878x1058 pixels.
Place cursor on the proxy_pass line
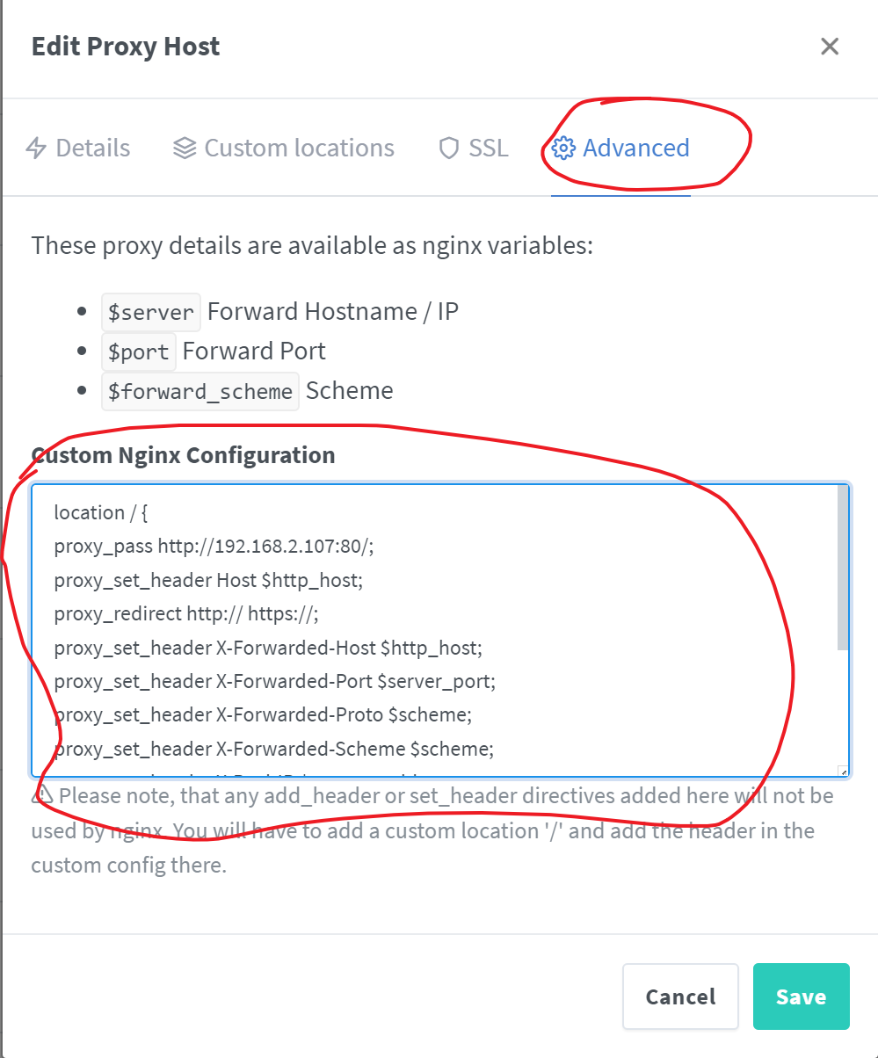(214, 547)
